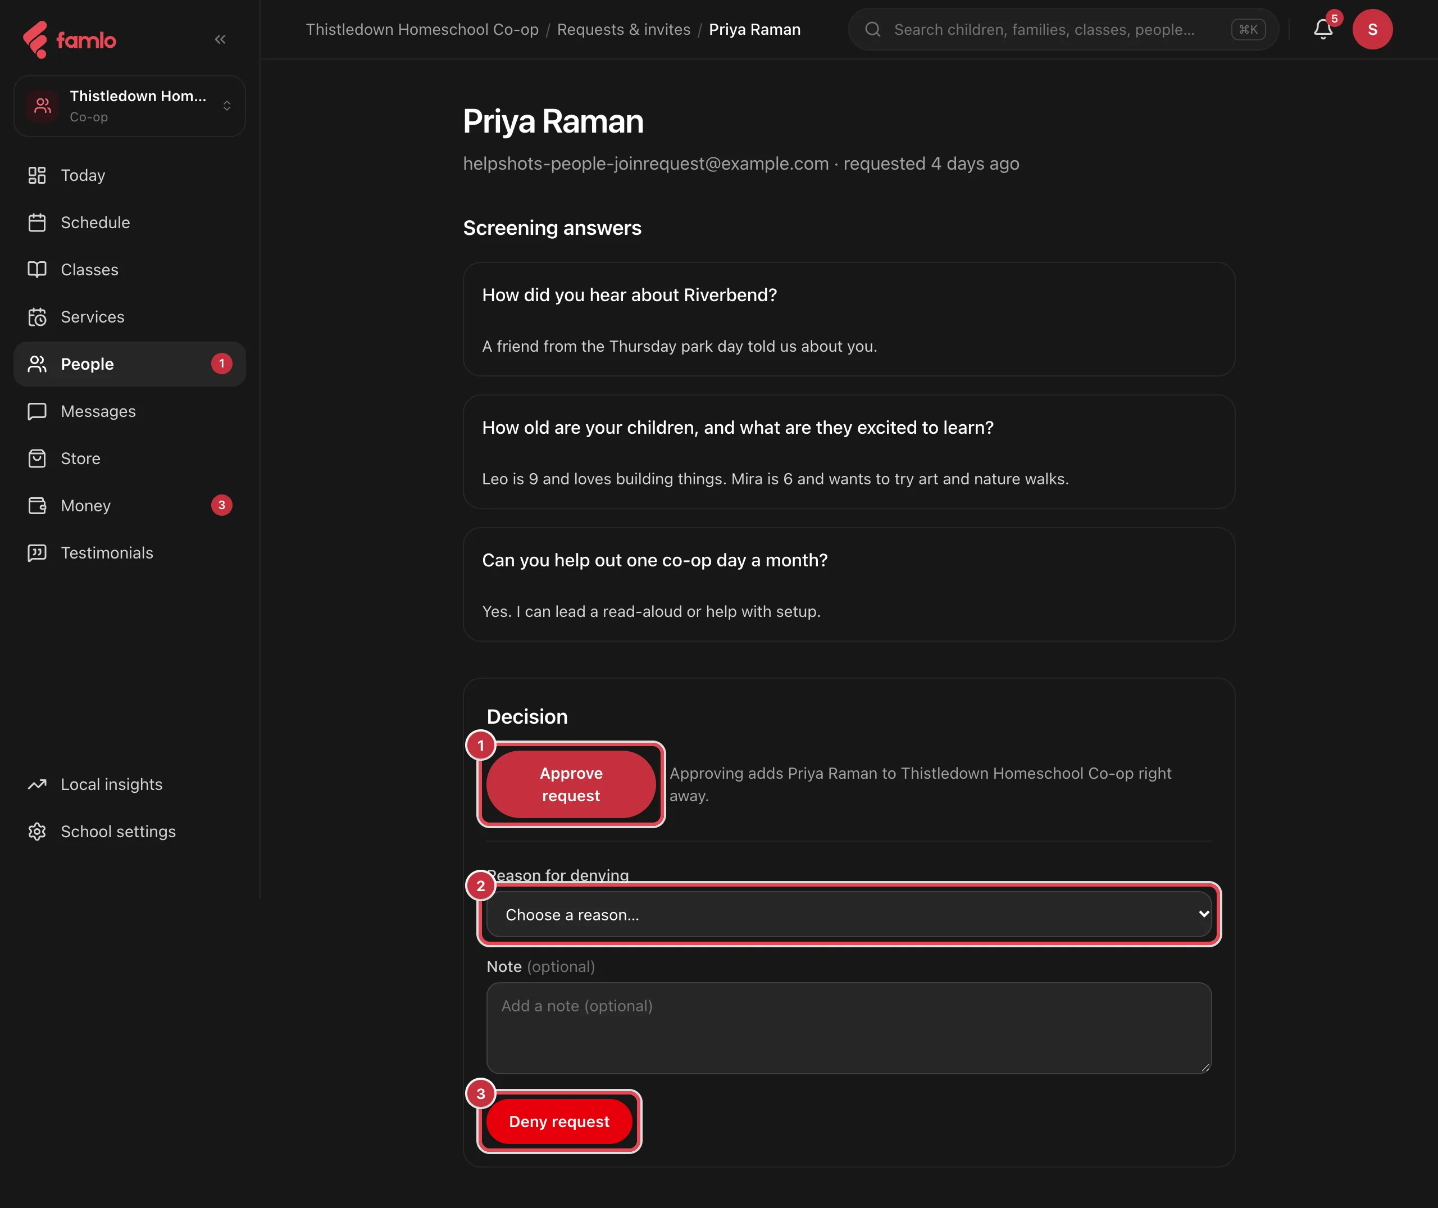
Task: Click the search magnifier icon
Action: point(872,29)
